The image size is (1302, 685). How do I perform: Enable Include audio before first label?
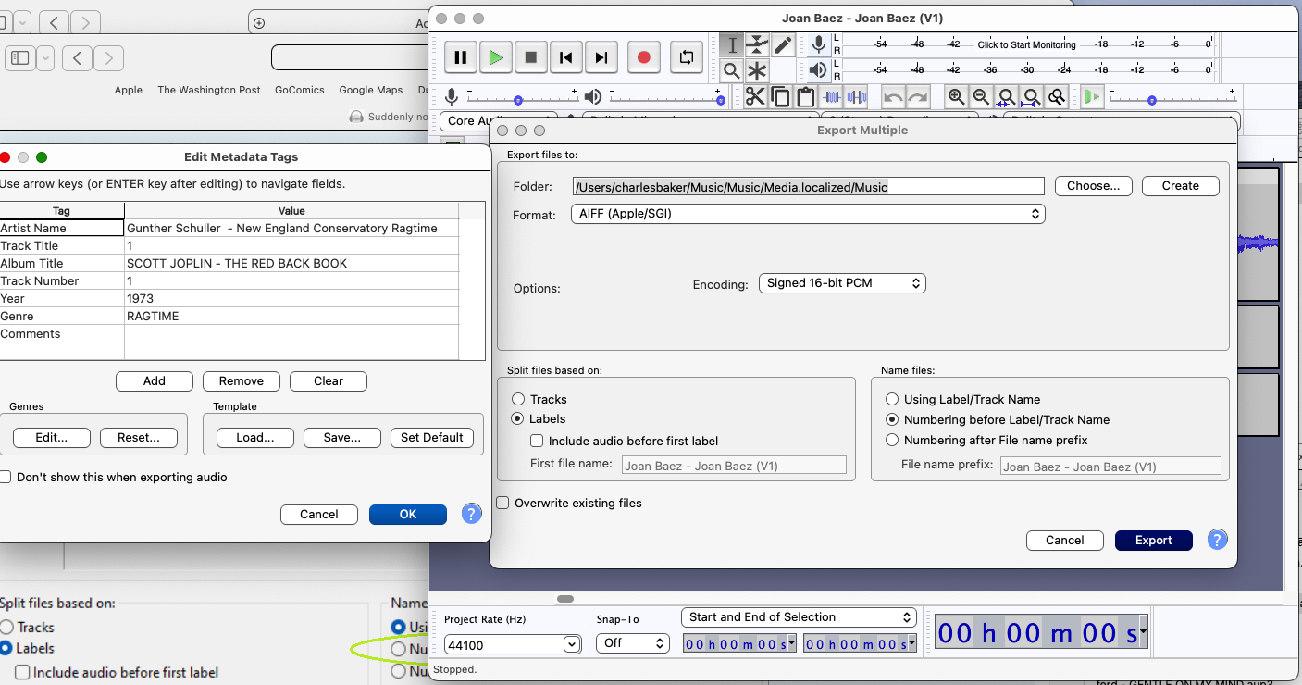536,441
